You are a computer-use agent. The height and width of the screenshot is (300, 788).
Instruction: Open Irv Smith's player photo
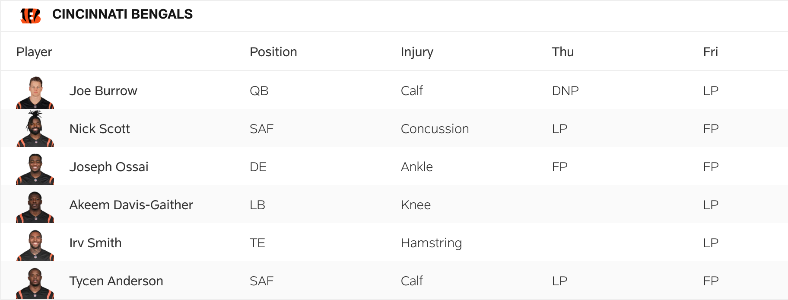pos(35,245)
